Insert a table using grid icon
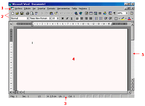The image size is (145, 106). coord(91,13)
